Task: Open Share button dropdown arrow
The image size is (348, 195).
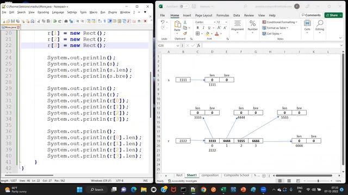Action: click(x=341, y=15)
